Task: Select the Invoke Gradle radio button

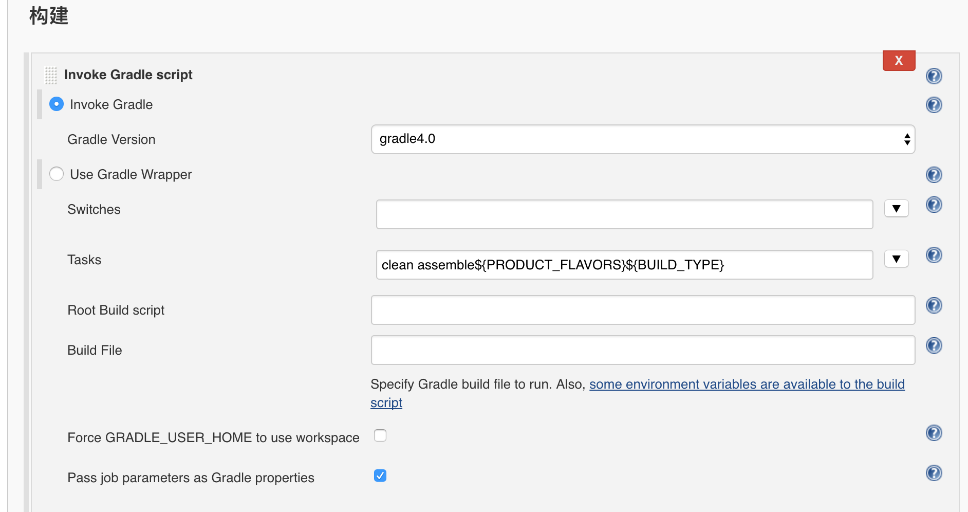Action: pos(57,104)
